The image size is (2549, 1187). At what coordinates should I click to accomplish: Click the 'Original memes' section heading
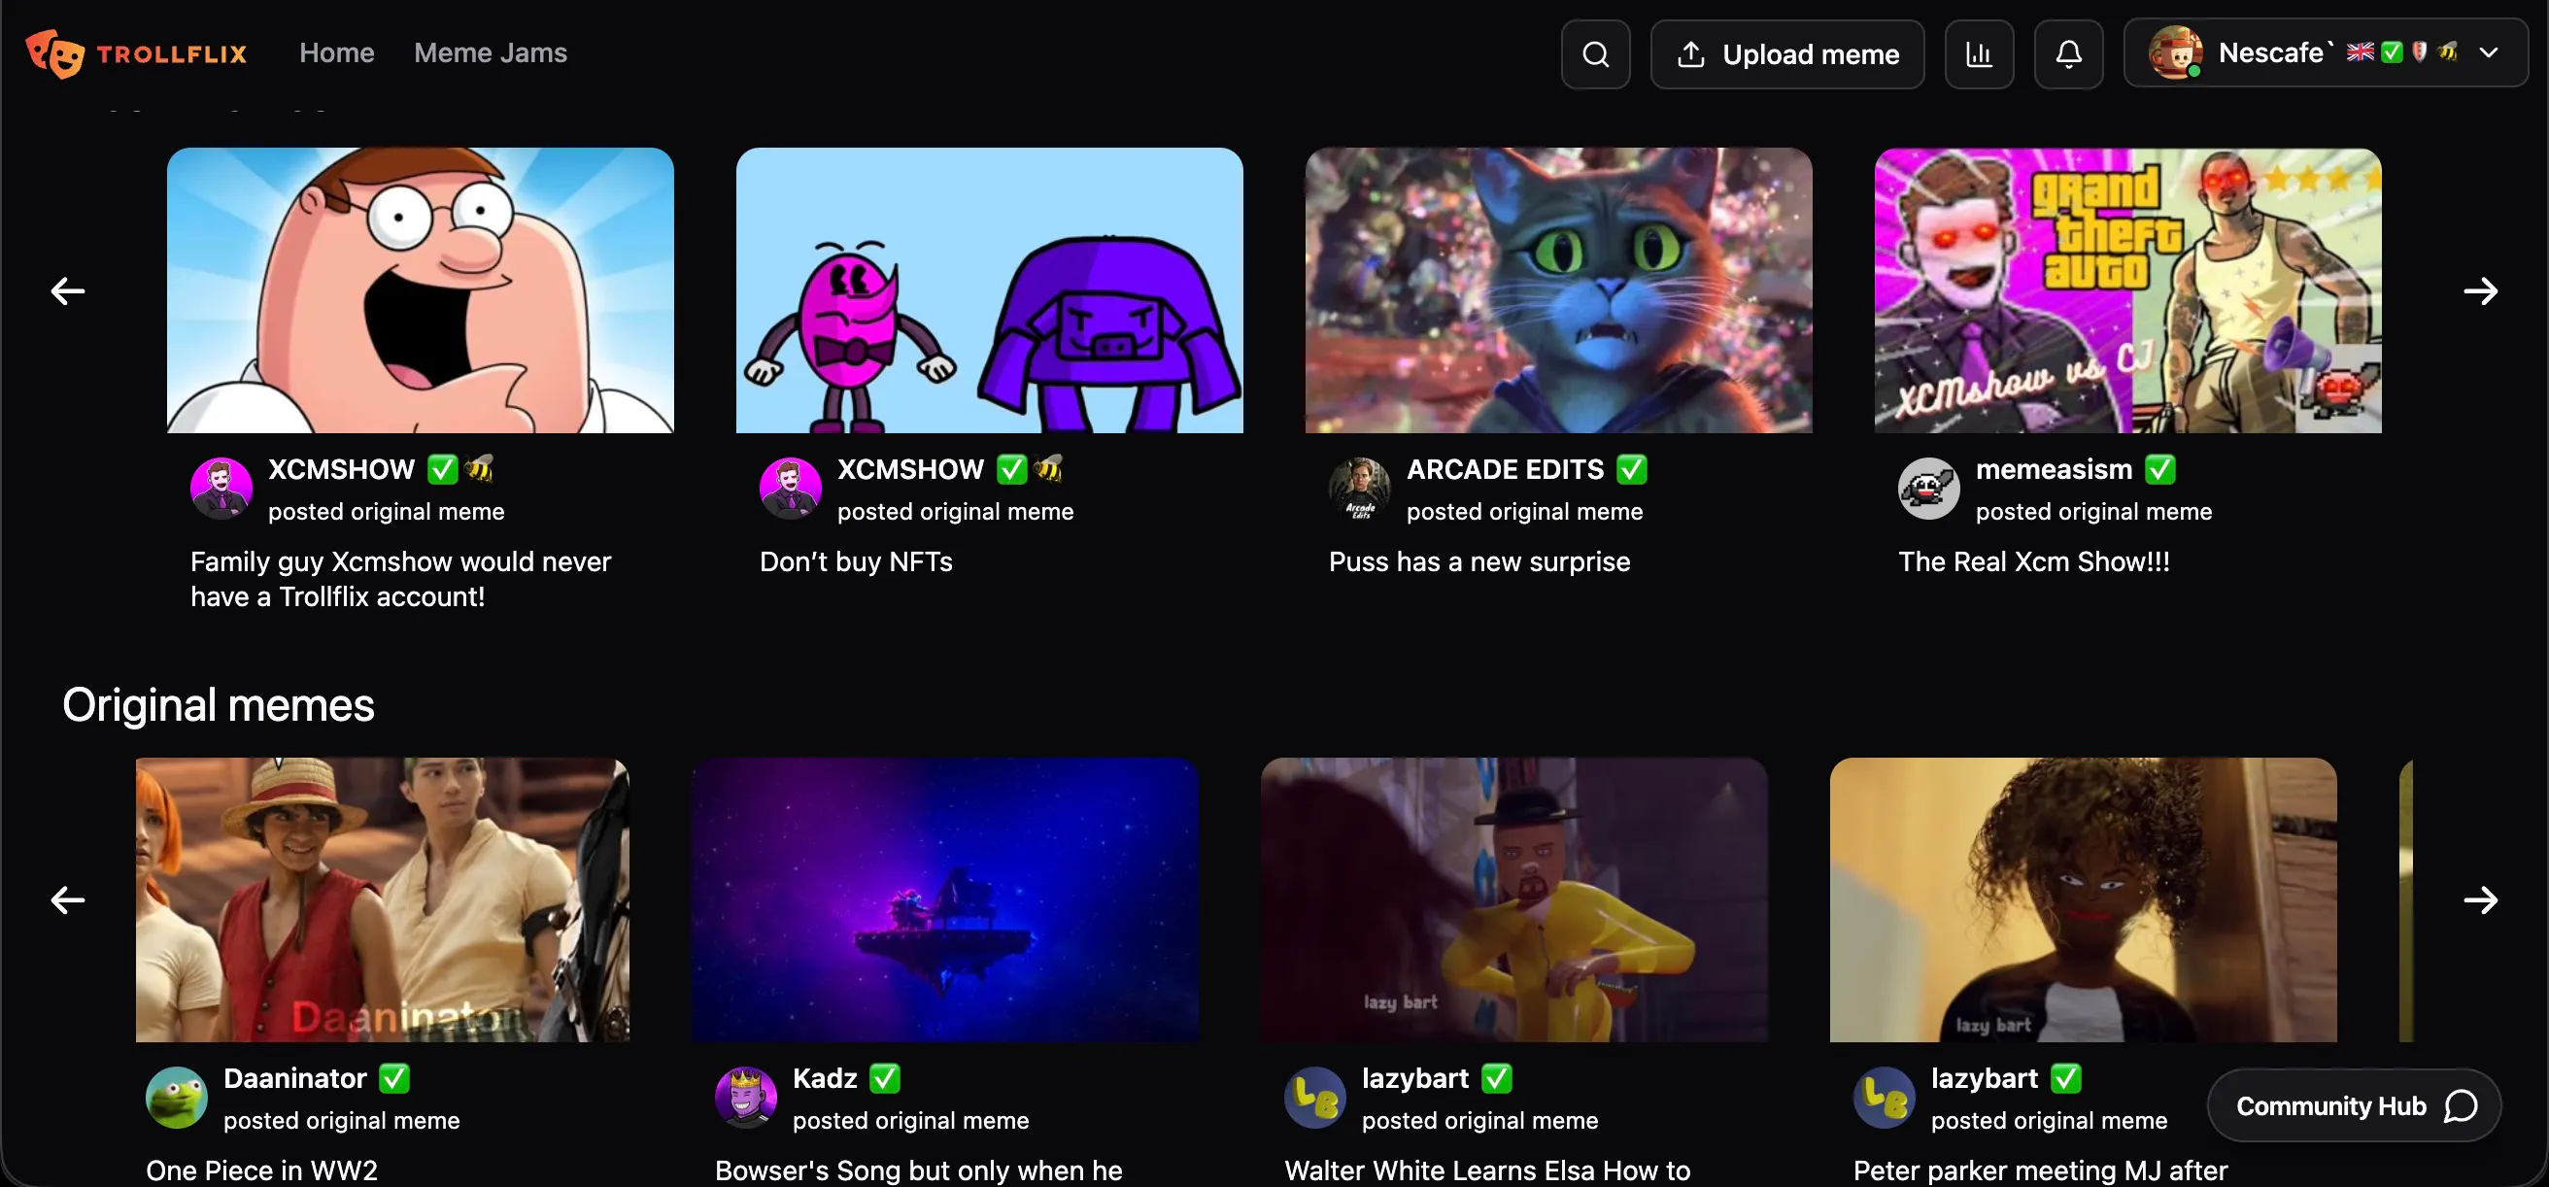tap(219, 705)
